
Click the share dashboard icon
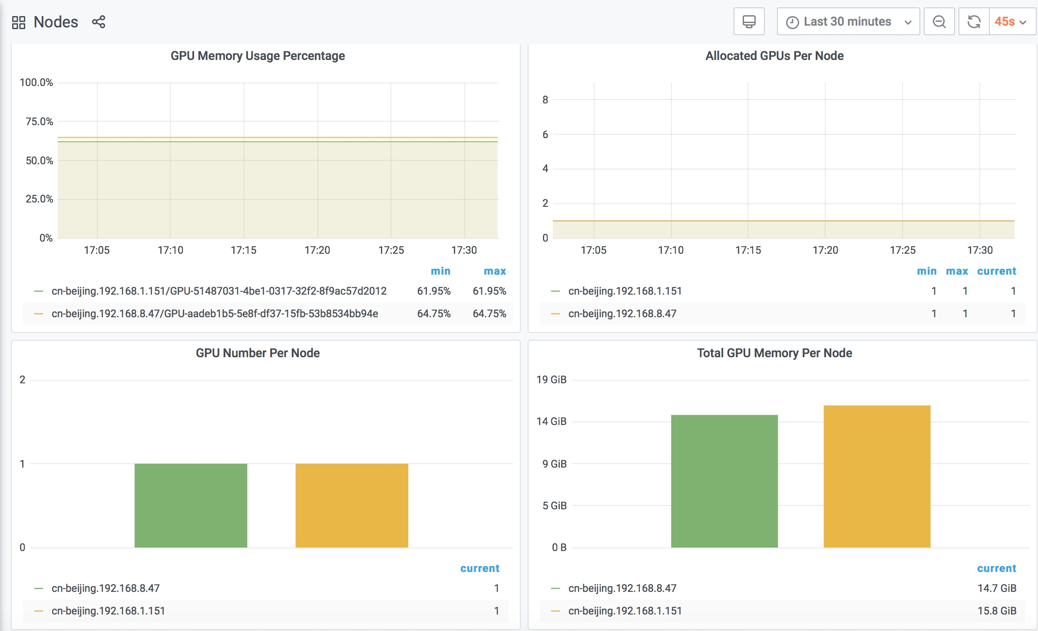(x=99, y=22)
